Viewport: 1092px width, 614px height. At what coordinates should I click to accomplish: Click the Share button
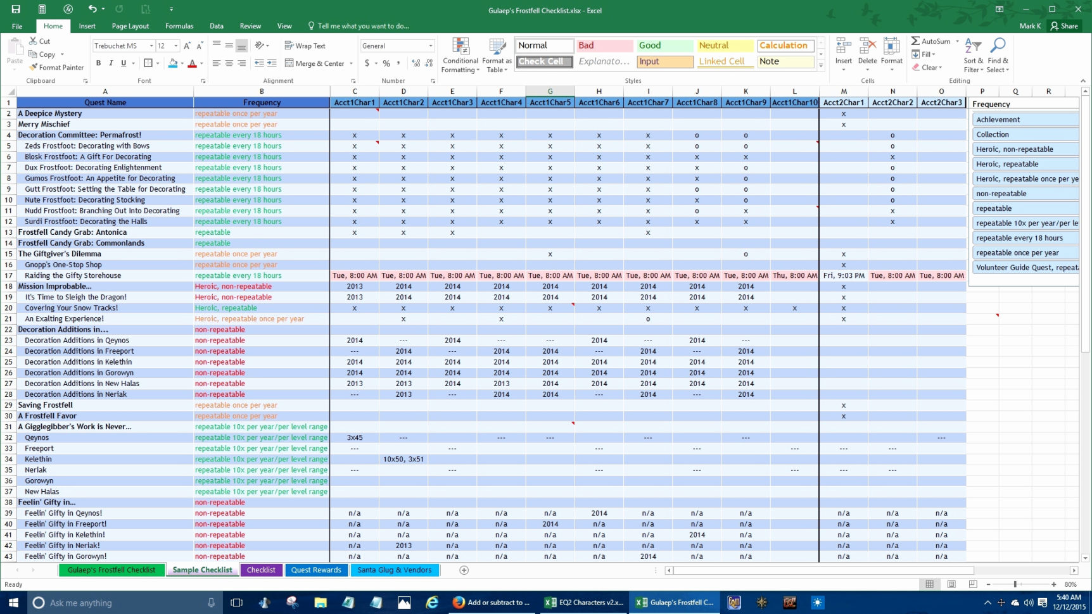(x=1065, y=26)
